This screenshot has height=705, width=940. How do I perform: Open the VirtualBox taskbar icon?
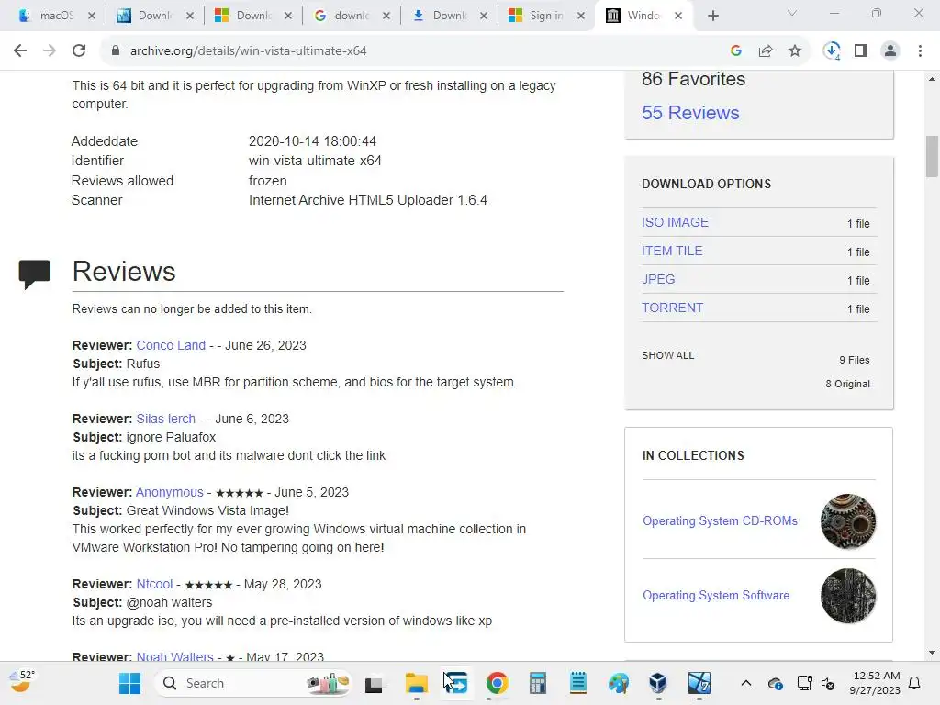coord(658,683)
